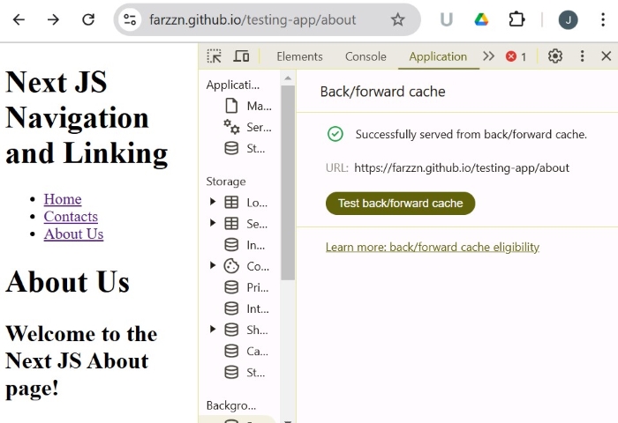Expand the Cookies tree item
Viewport: 618px width, 423px height.
tap(213, 265)
